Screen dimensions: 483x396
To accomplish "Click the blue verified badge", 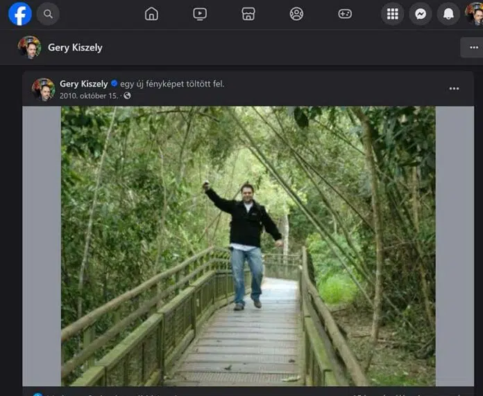I will point(114,84).
